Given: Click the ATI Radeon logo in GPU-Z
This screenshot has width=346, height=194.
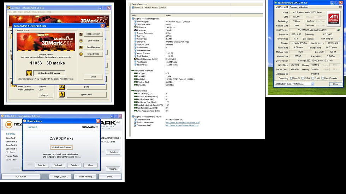Looking at the screenshot, I should pos(333,18).
